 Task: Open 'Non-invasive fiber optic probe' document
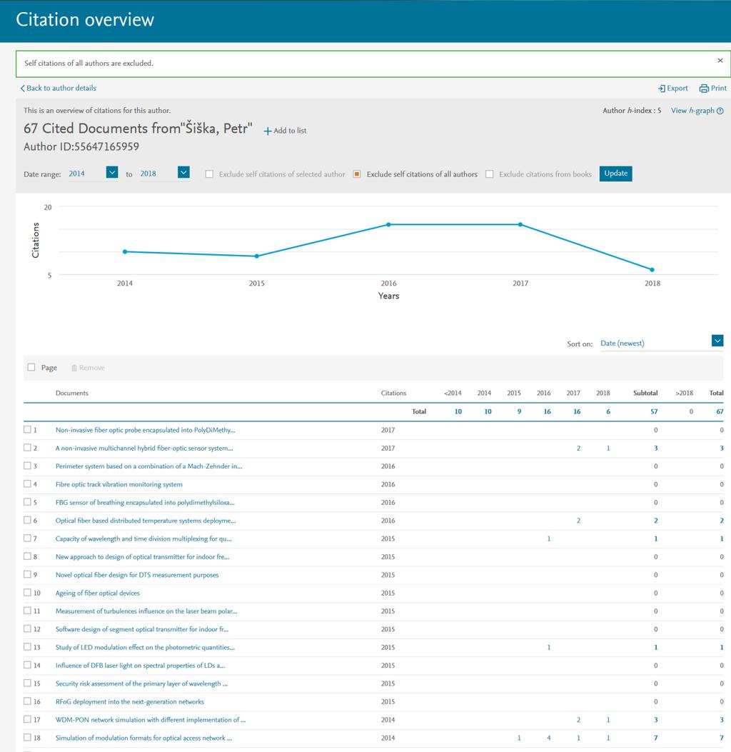click(x=145, y=430)
